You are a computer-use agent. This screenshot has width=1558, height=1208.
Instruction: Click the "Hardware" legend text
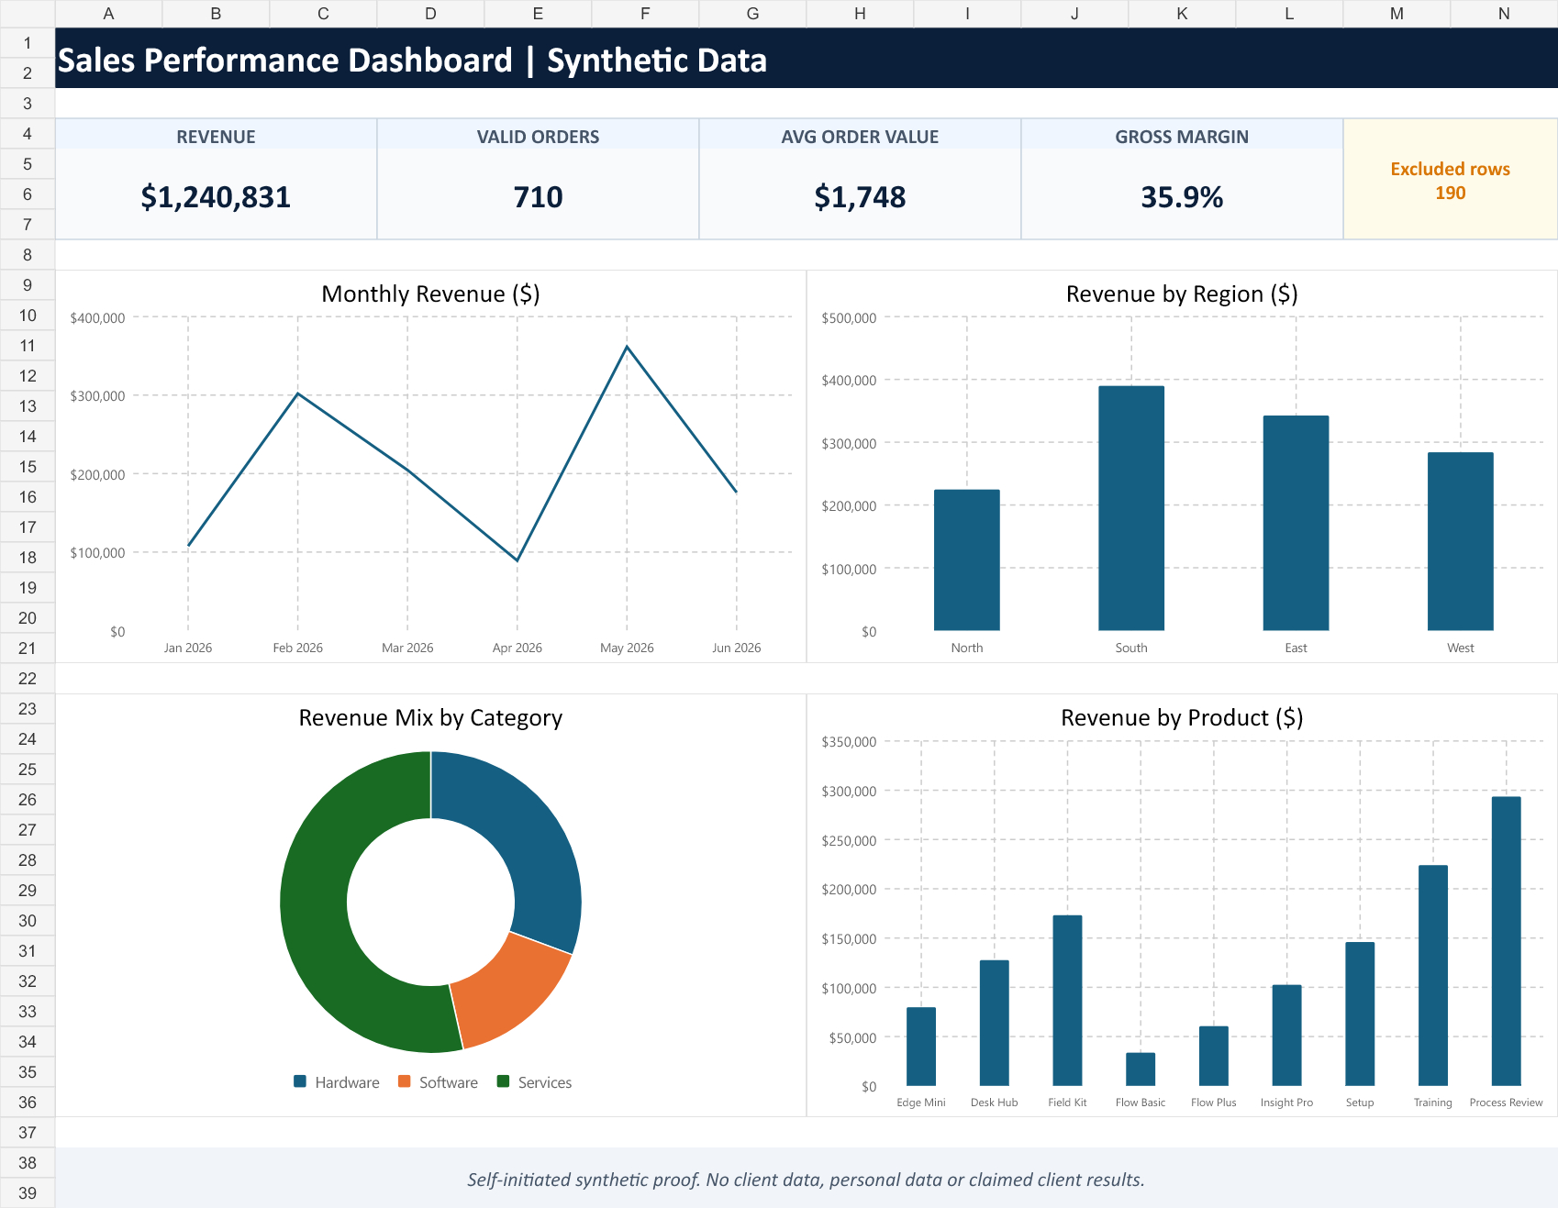click(x=347, y=1082)
